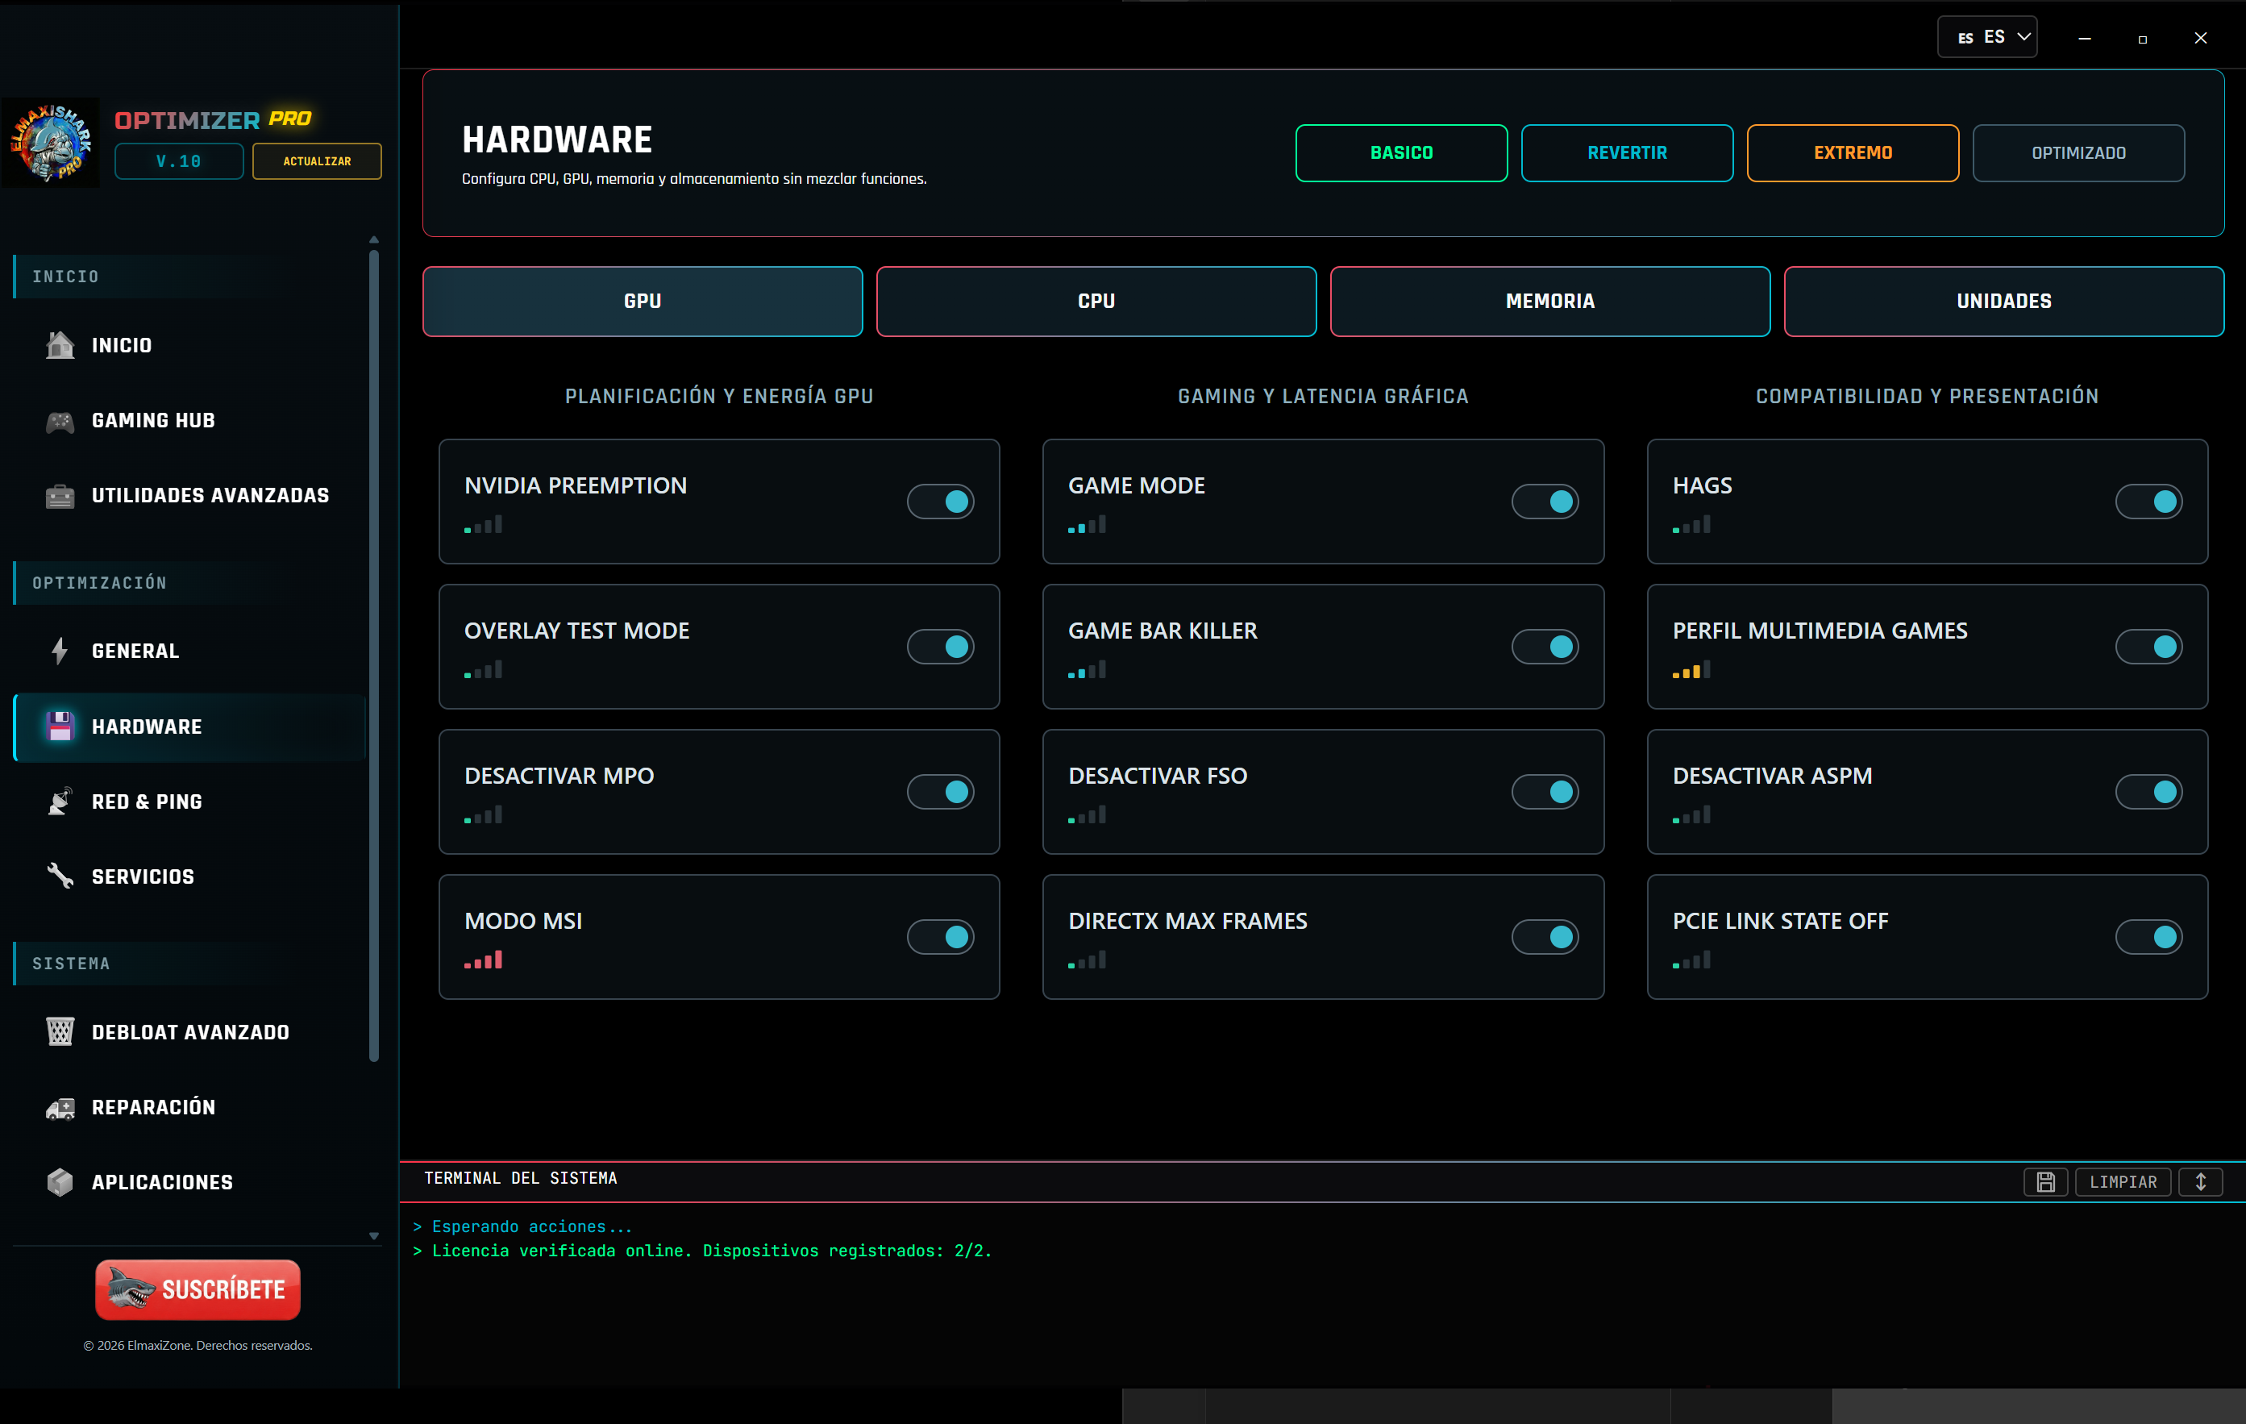This screenshot has width=2246, height=1424.
Task: Turn off DESACTIVAR MPO toggle
Action: [x=940, y=791]
